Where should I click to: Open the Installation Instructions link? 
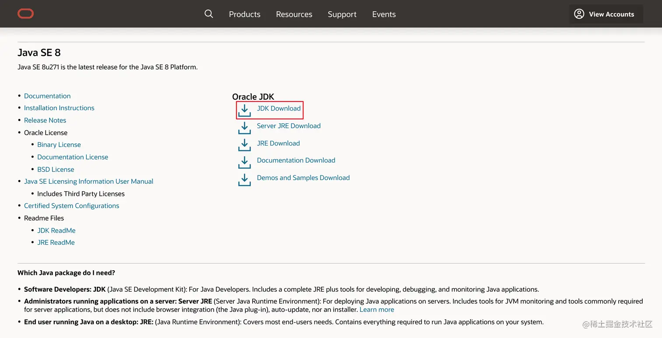click(x=59, y=108)
